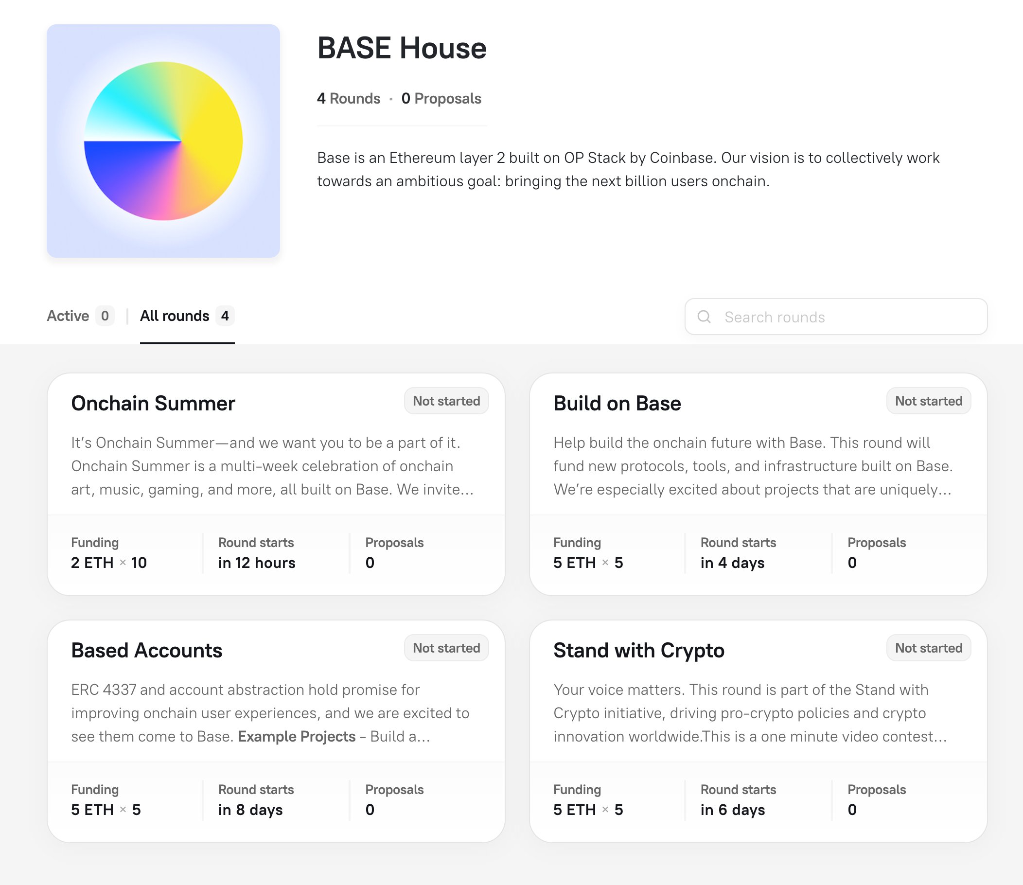Viewport: 1023px width, 885px height.
Task: Click the Example Projects bold text
Action: tap(296, 736)
